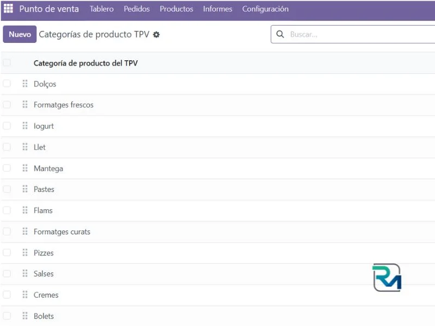Toggle the select-all checkbox in the header
Screen dimensions: 435x326
click(x=7, y=63)
